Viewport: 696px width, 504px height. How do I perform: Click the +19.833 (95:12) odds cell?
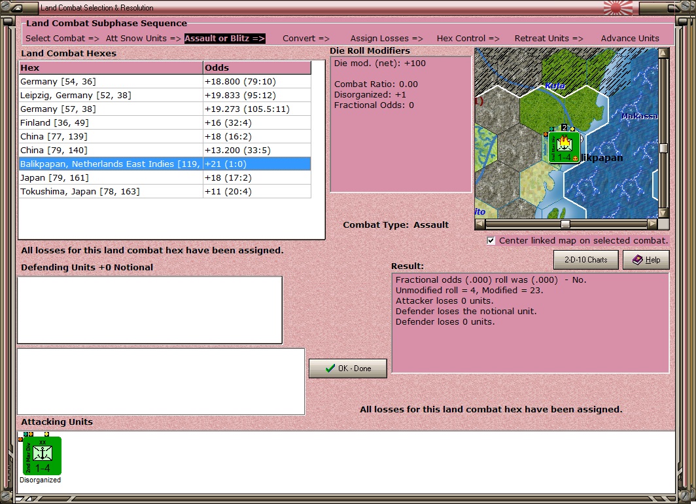(257, 96)
